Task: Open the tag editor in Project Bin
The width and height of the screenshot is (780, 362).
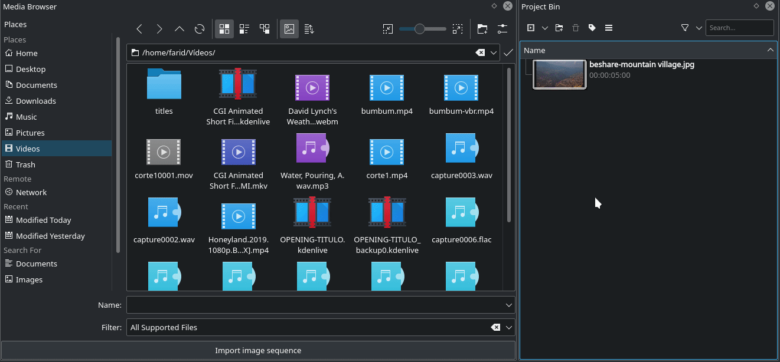Action: pos(592,28)
